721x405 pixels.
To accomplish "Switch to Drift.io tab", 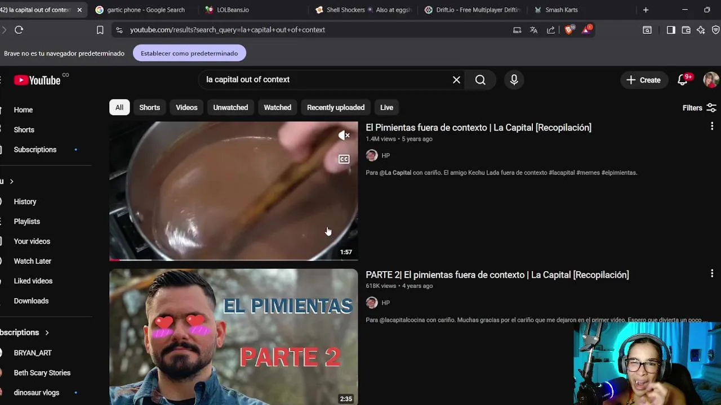I will [x=472, y=10].
